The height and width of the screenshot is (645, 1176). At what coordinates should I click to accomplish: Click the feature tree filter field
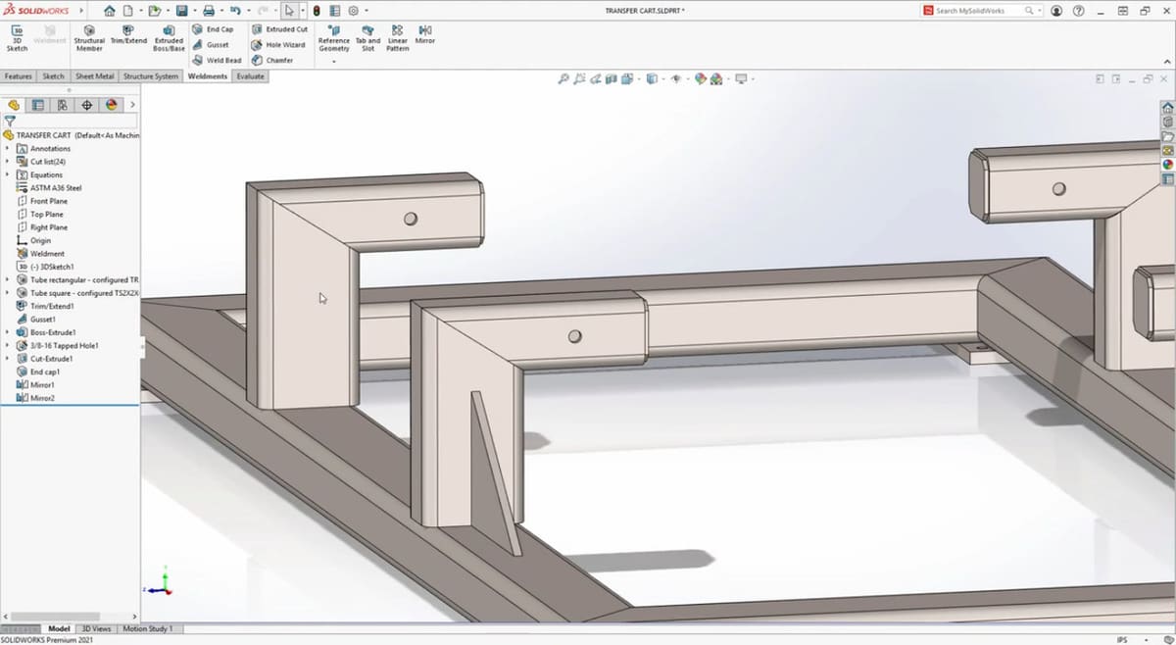(69, 121)
